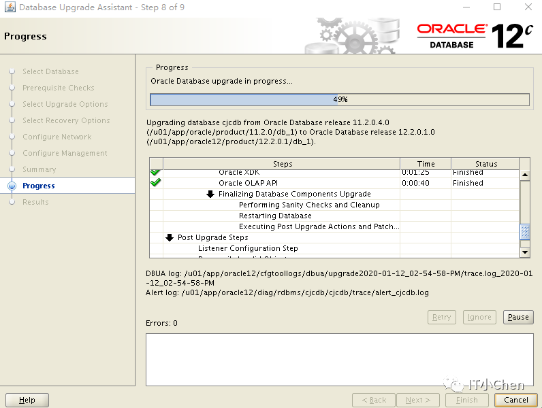
Task: Select Configure Network step in sidebar
Action: [57, 137]
